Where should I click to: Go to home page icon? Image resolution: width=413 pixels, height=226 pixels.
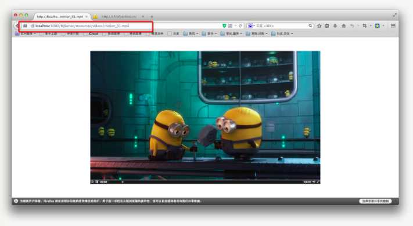coord(343,25)
